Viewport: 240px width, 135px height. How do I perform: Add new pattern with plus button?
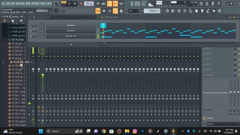(x=162, y=11)
